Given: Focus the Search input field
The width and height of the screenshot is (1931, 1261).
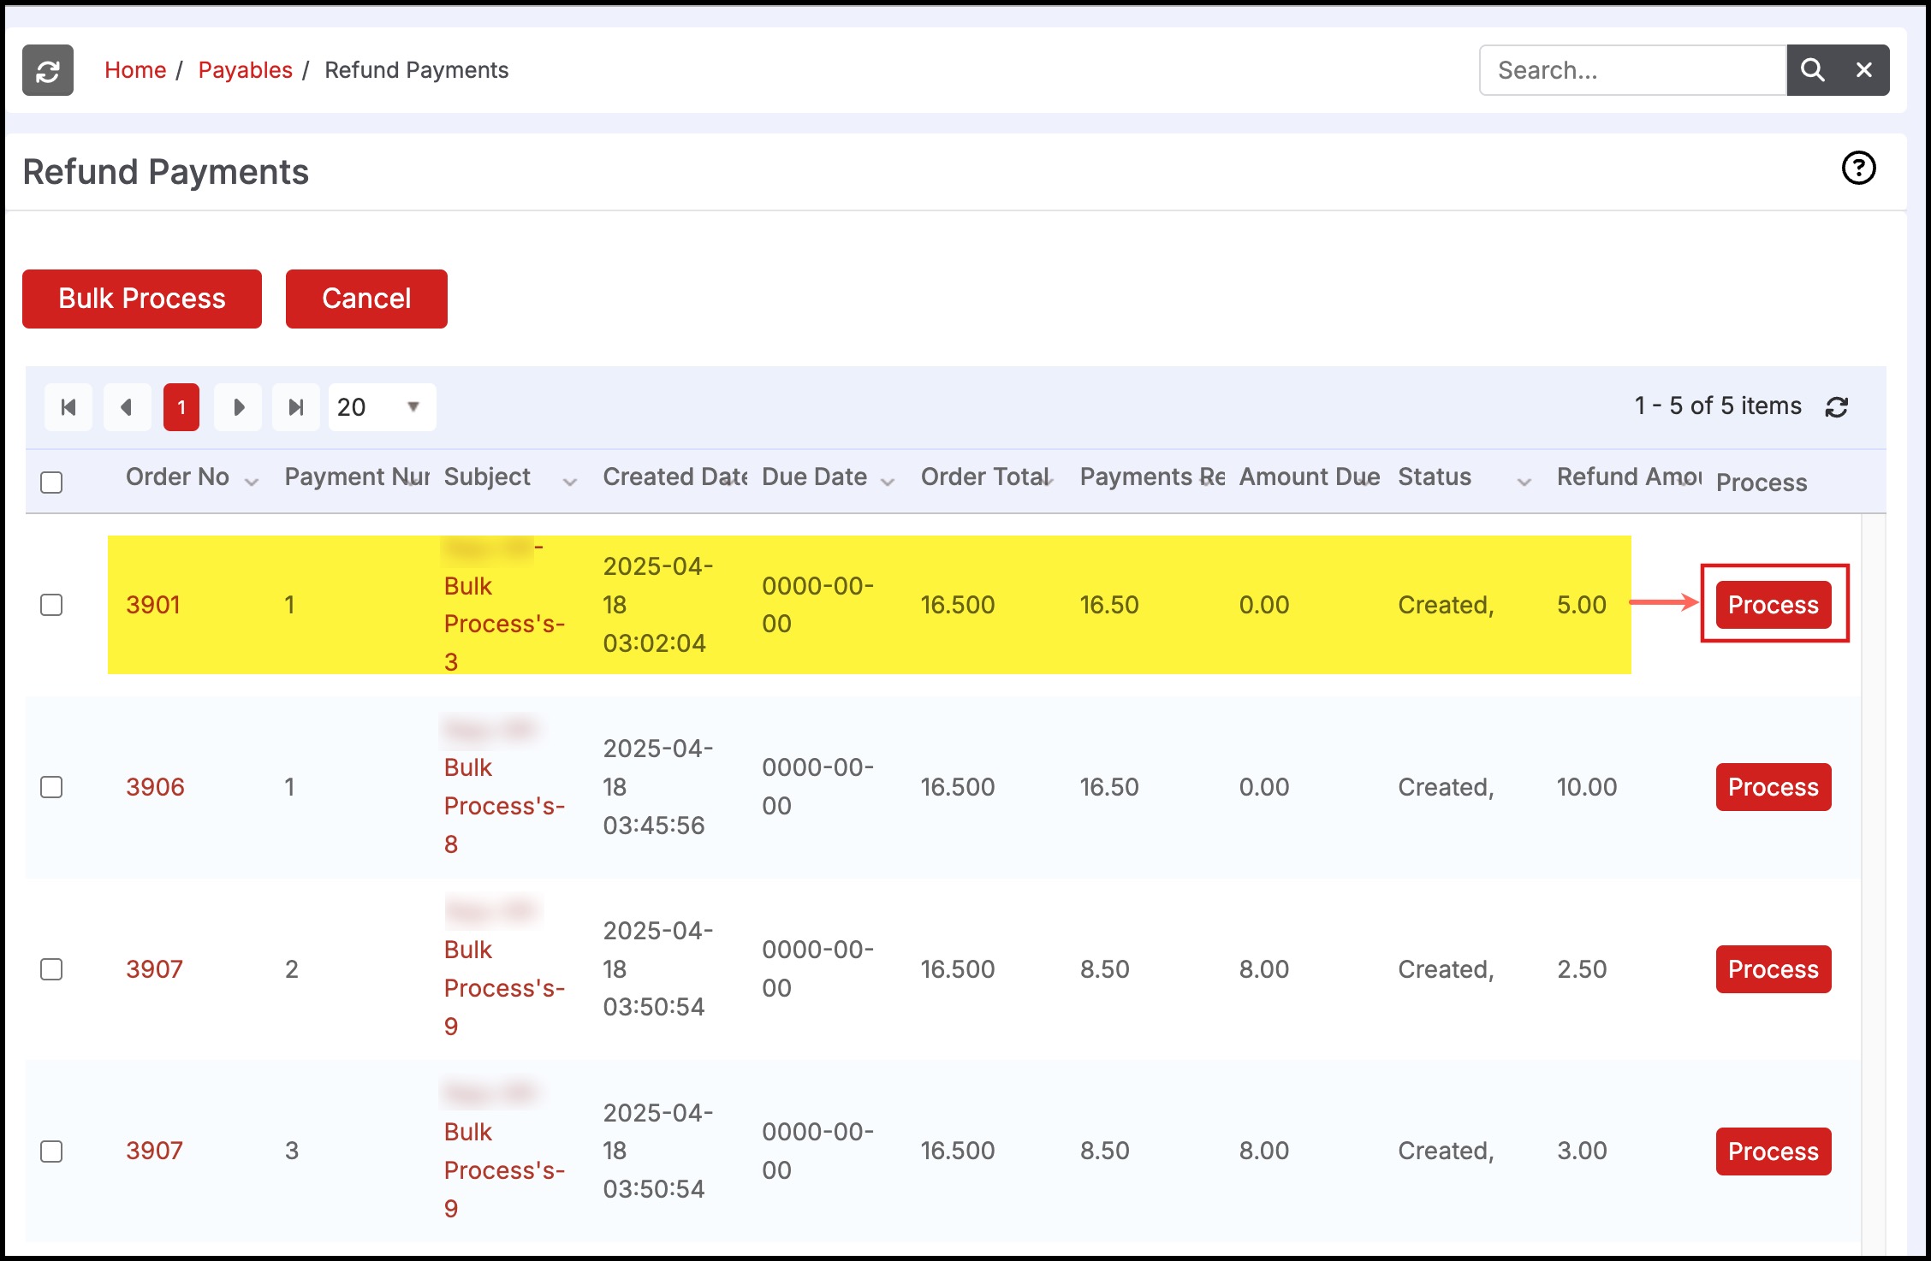Looking at the screenshot, I should point(1632,70).
